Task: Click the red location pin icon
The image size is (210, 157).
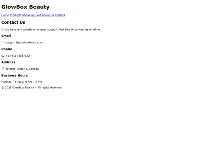Action: coord(3,69)
